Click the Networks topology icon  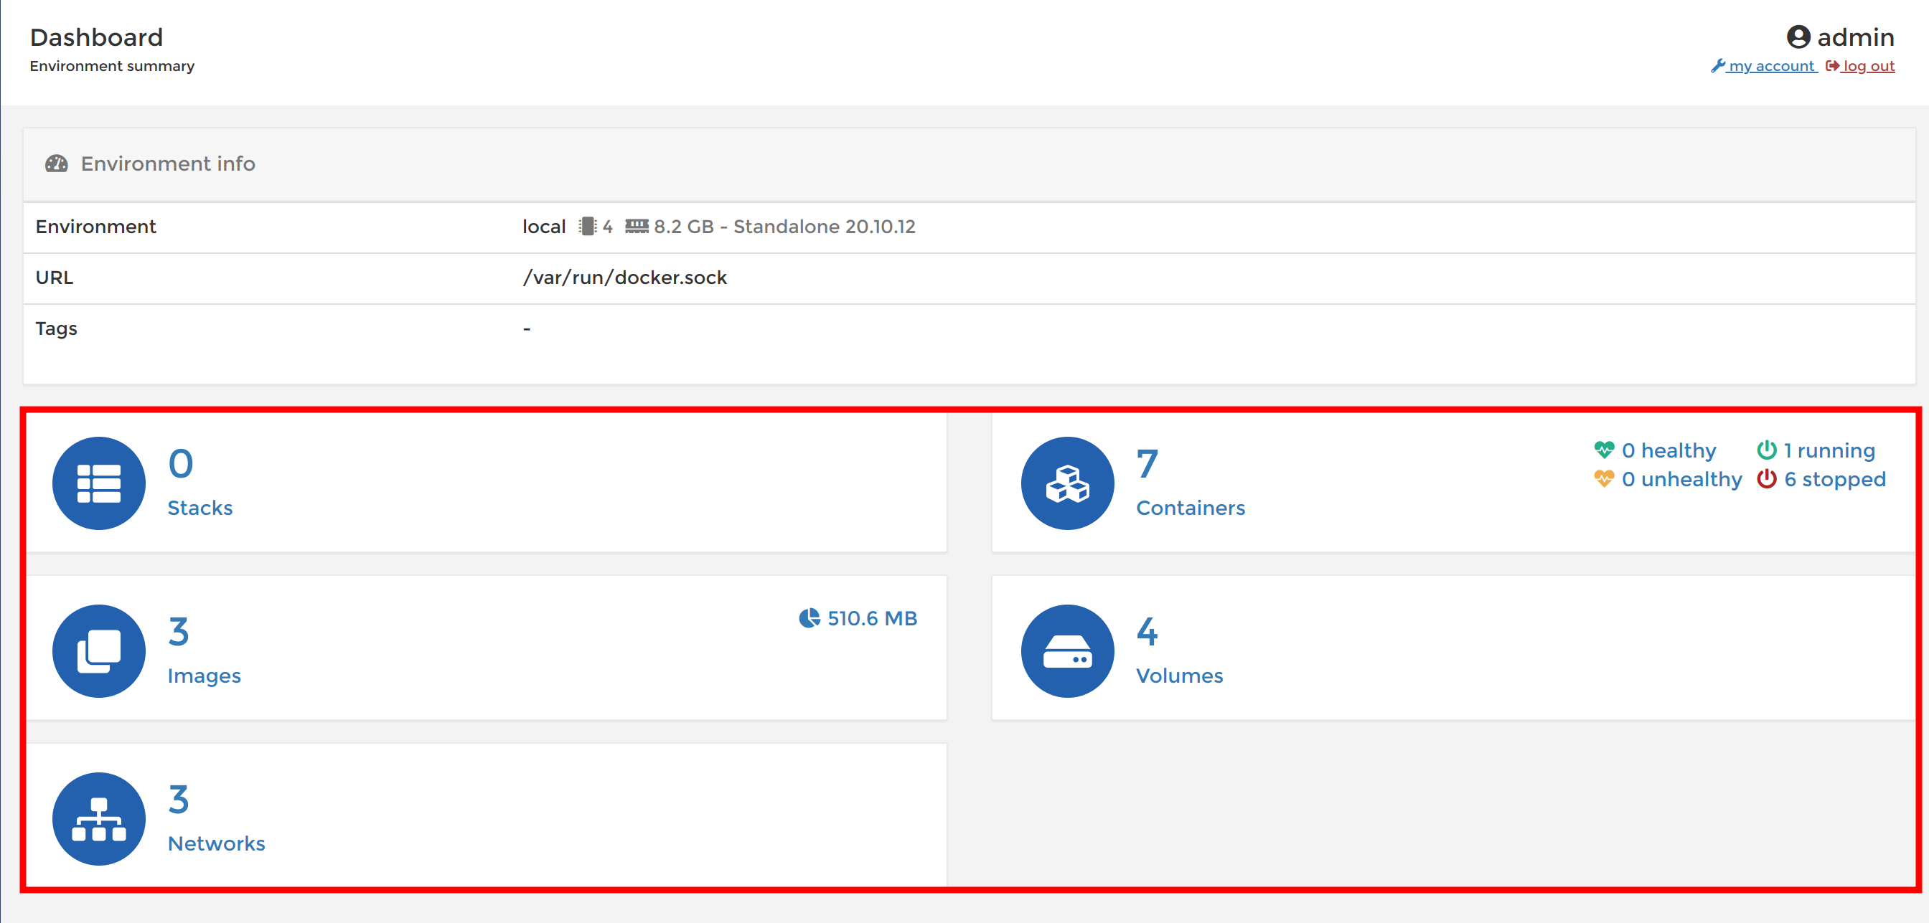coord(98,819)
